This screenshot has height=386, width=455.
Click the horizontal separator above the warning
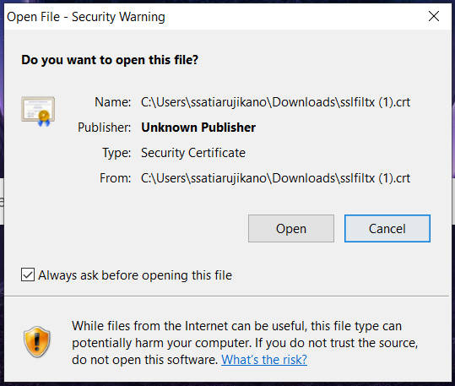(226, 296)
